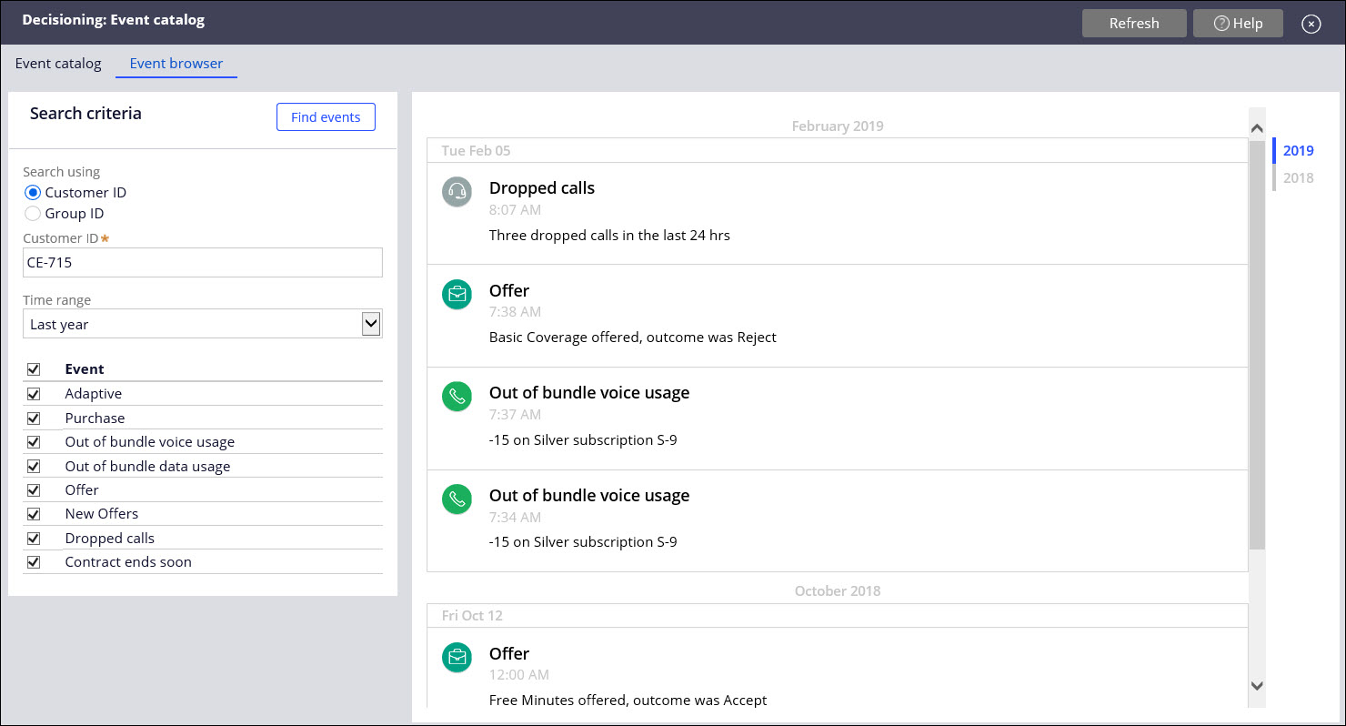Close the Event catalog dialog with X icon
The width and height of the screenshot is (1346, 726).
(x=1311, y=24)
